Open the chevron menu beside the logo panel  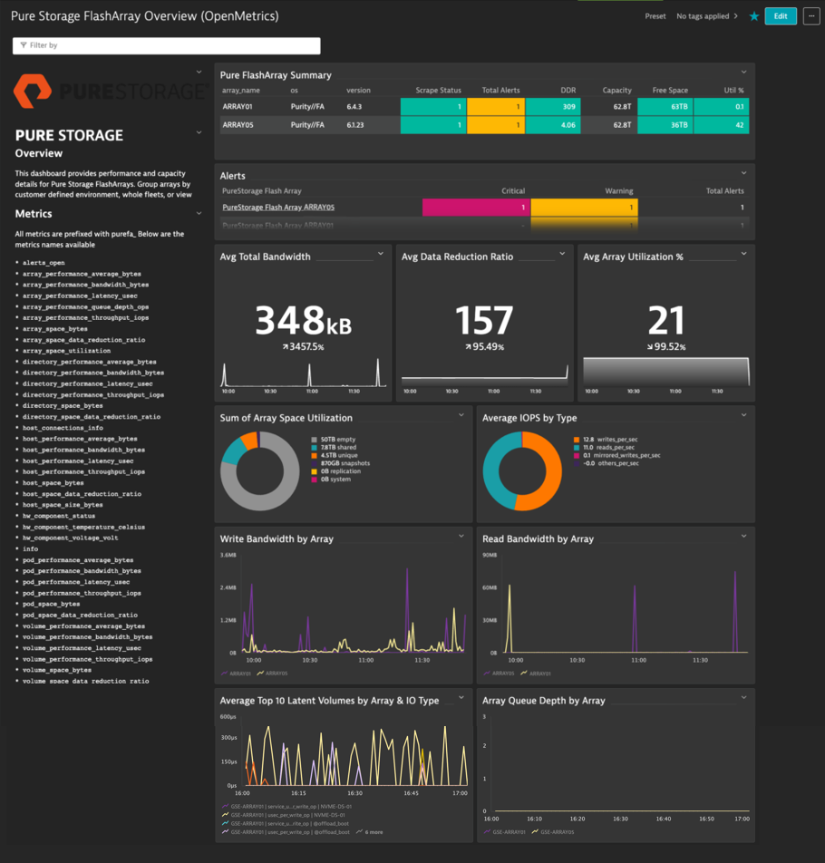199,73
